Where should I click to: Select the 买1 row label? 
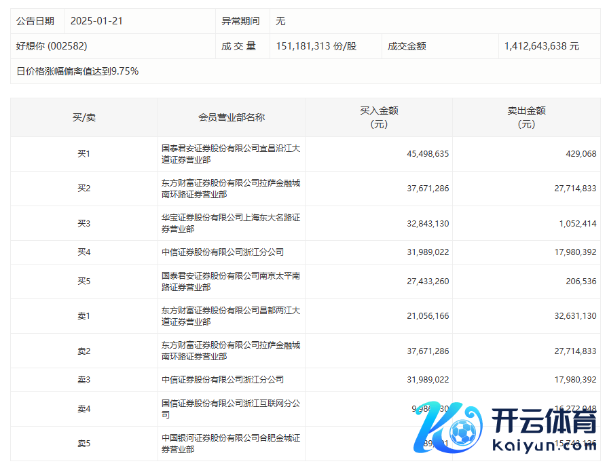click(84, 154)
